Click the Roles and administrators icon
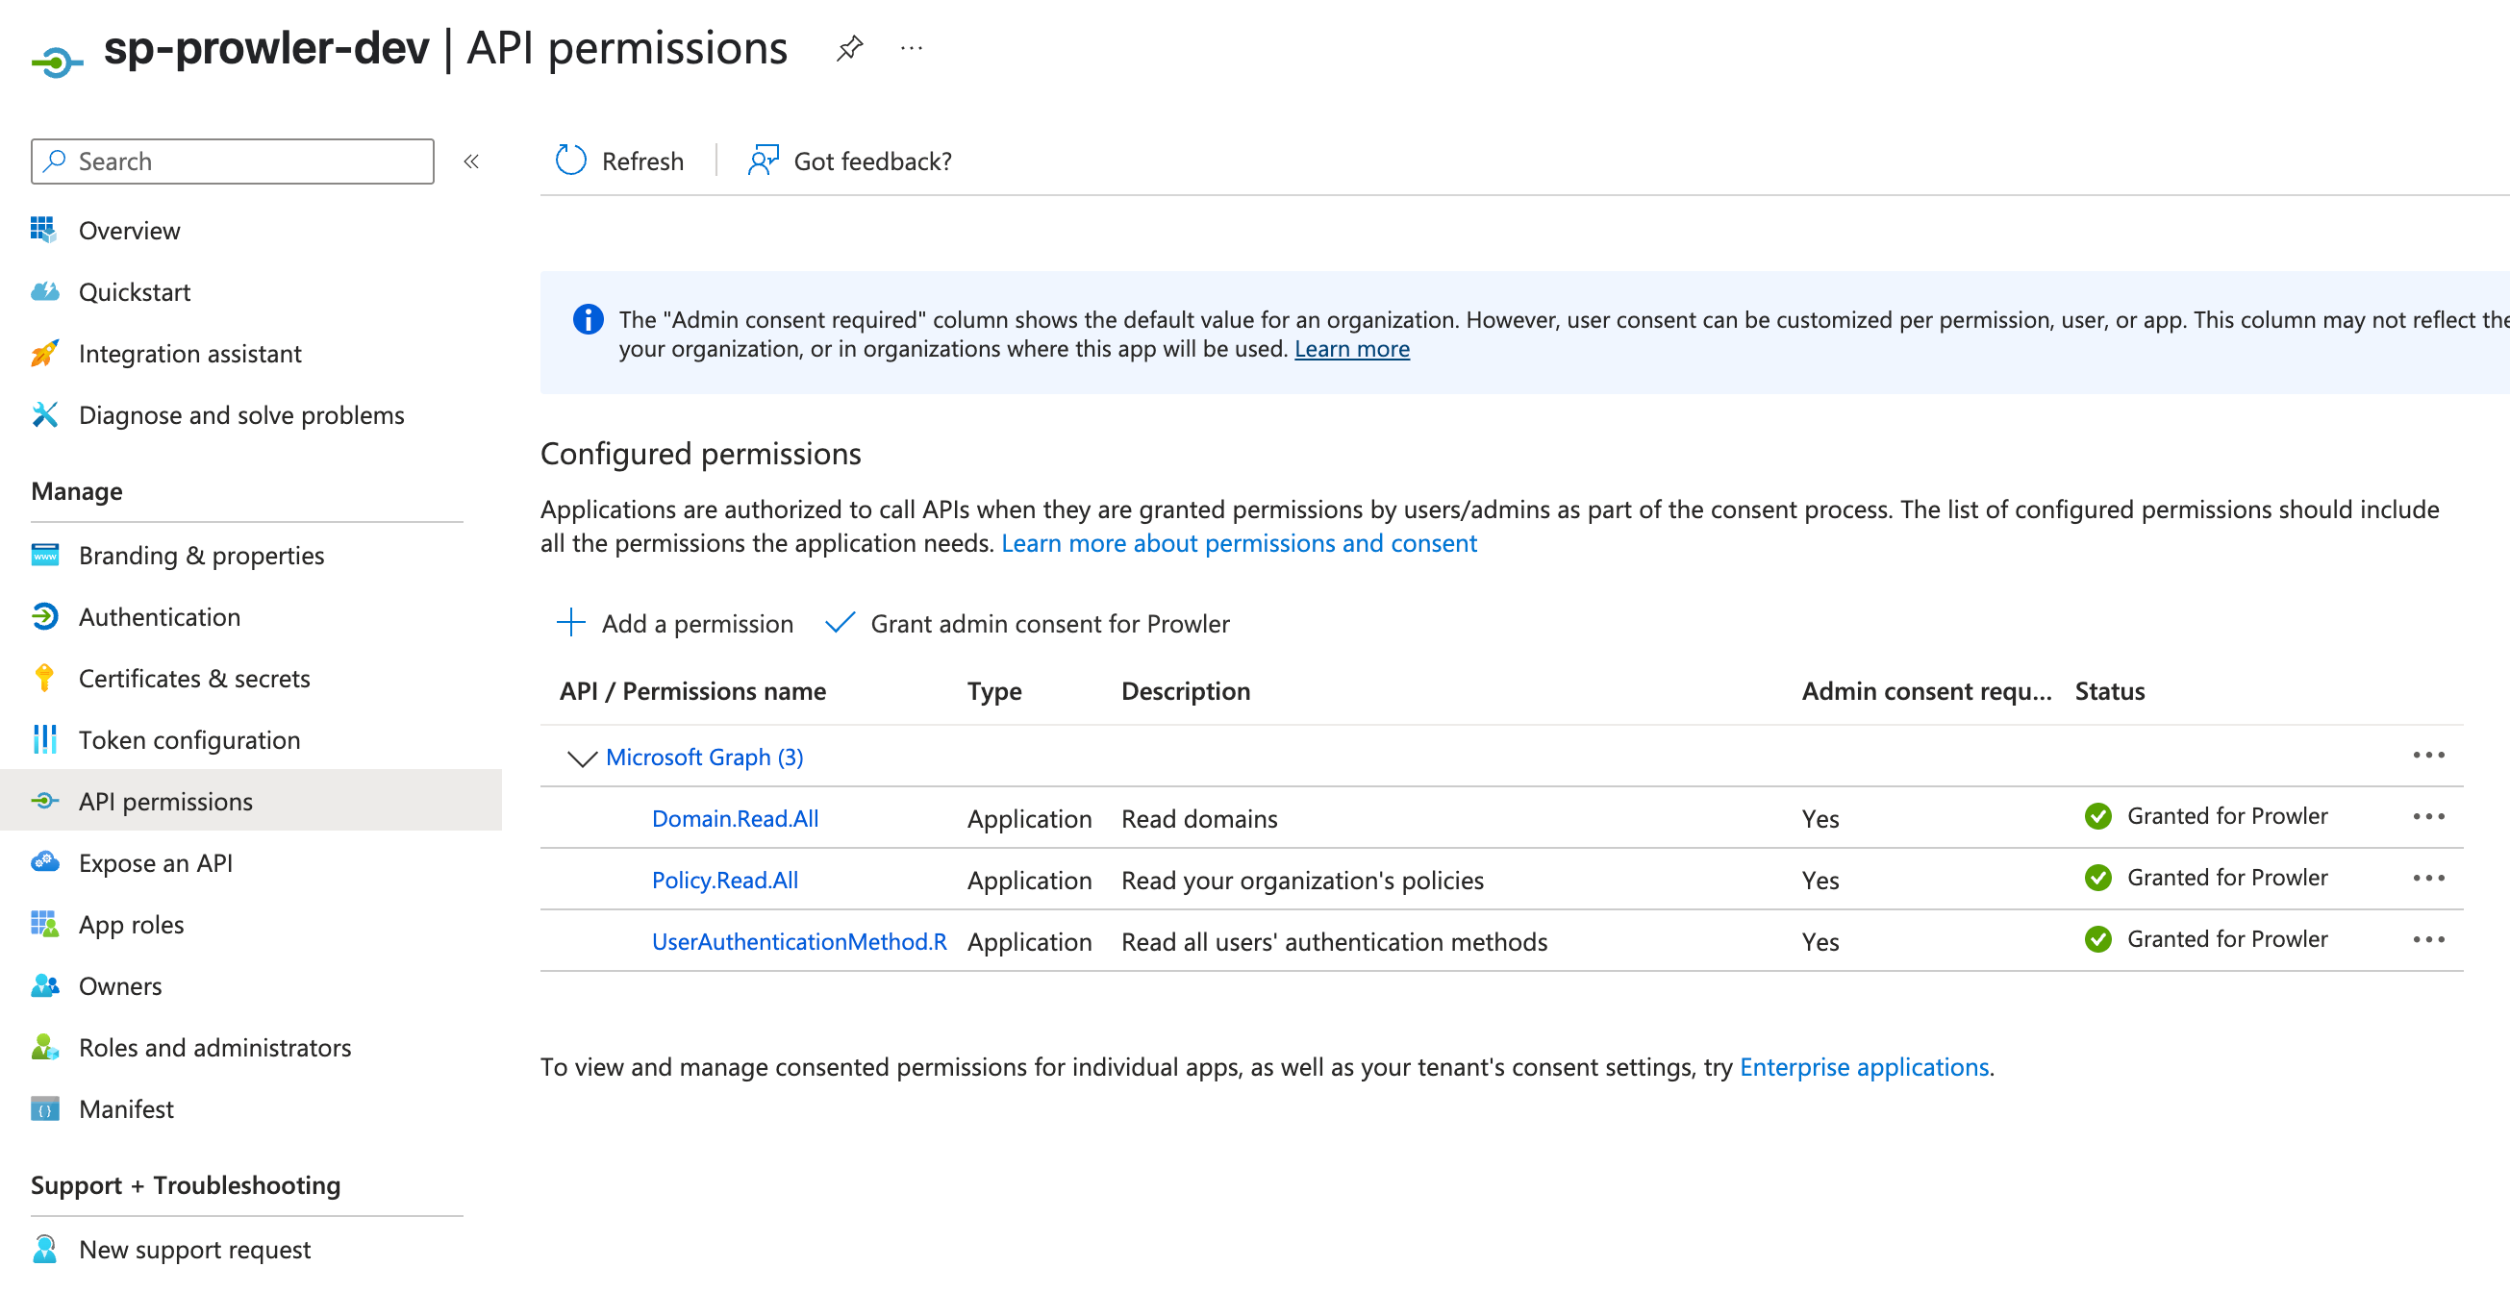This screenshot has width=2510, height=1292. [x=44, y=1047]
